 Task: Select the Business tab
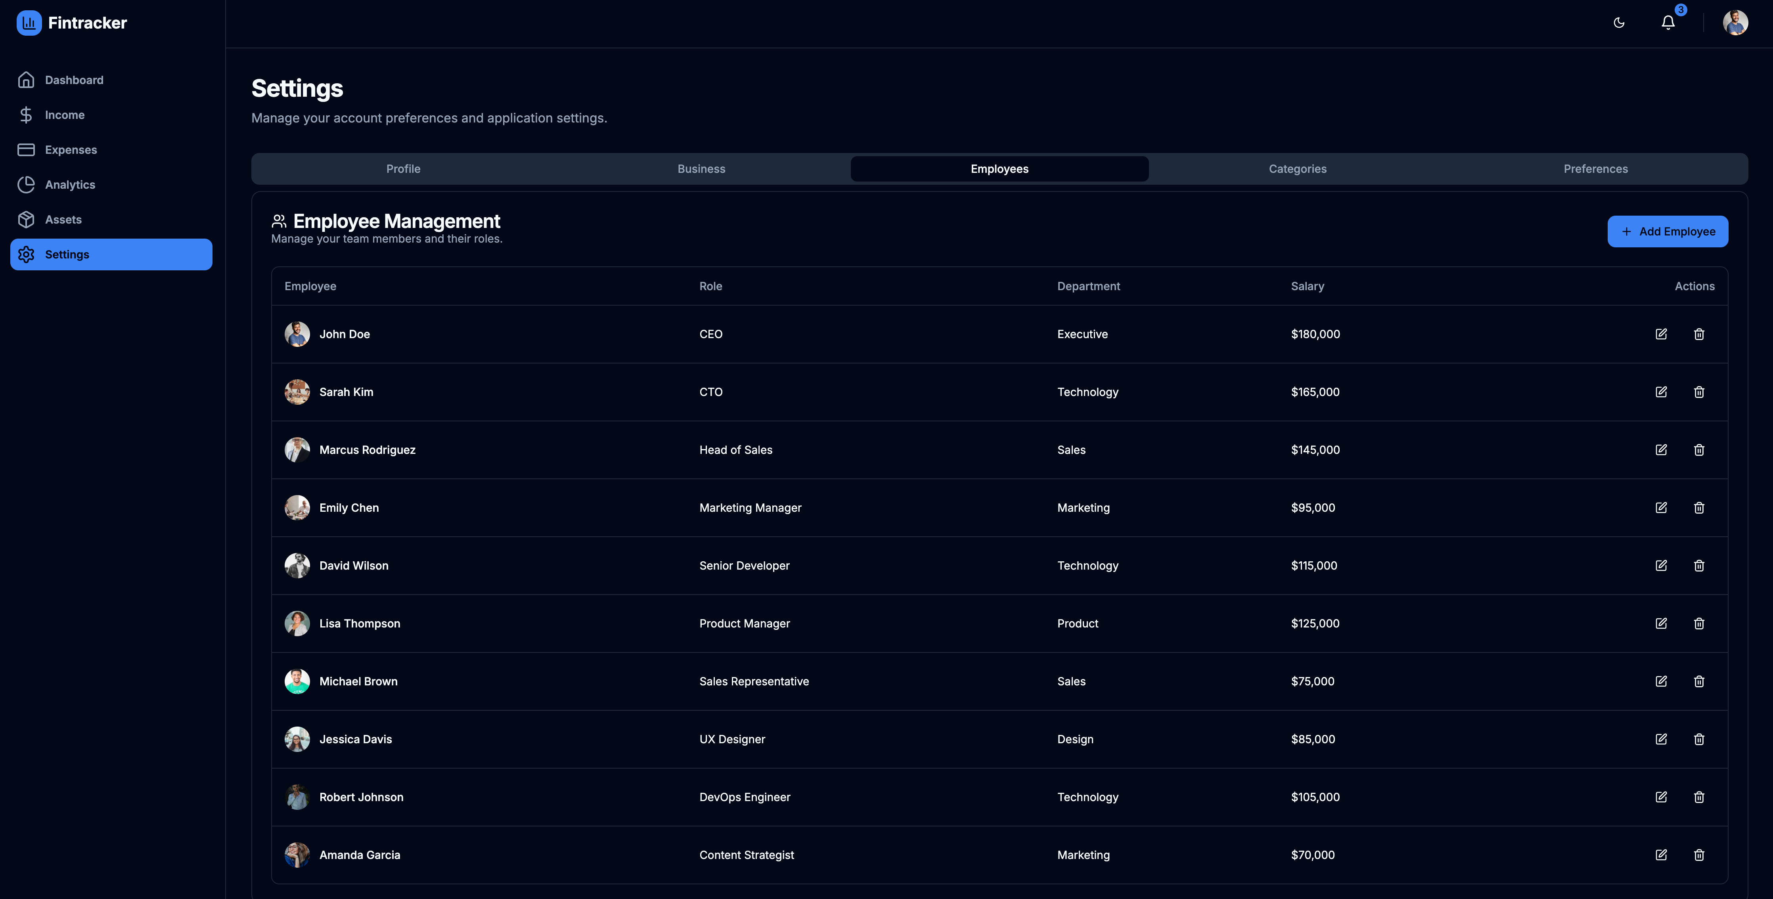[701, 168]
